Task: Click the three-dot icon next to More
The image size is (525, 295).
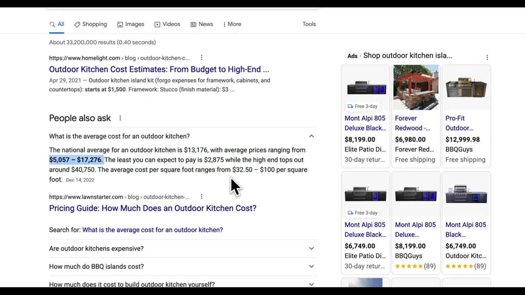Action: click(x=224, y=25)
